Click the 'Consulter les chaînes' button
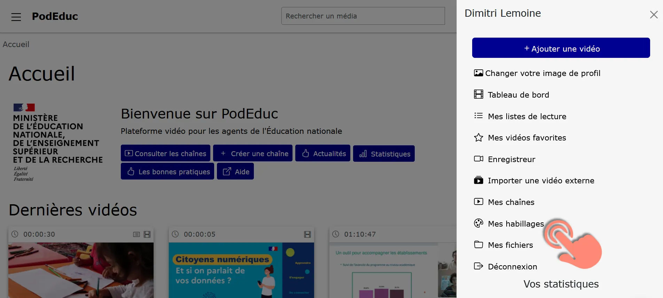Screen dimensions: 663x298 point(165,153)
